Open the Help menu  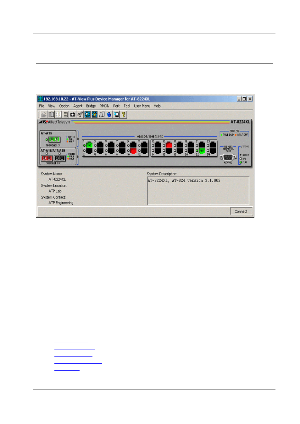(x=157, y=106)
